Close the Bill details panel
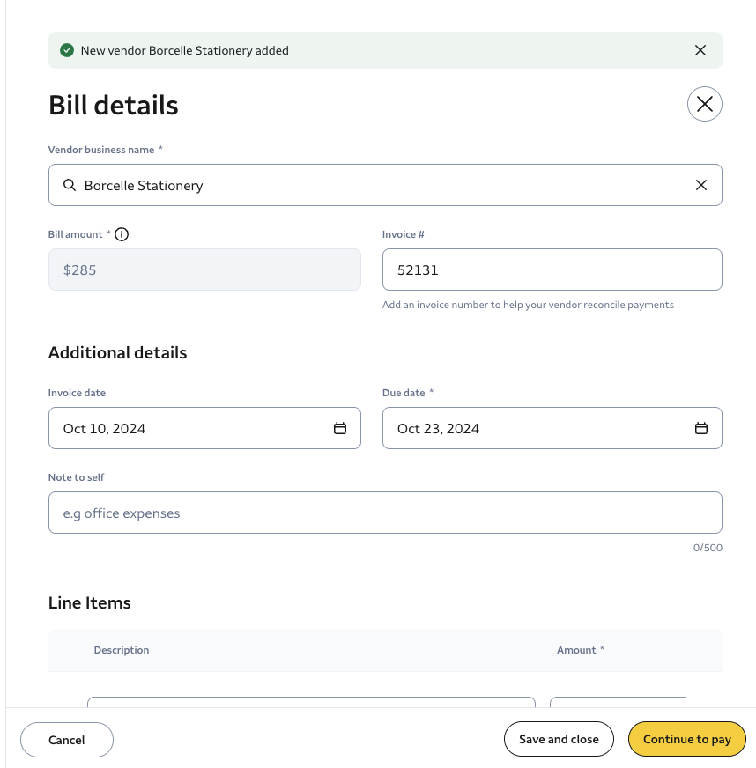 704,104
